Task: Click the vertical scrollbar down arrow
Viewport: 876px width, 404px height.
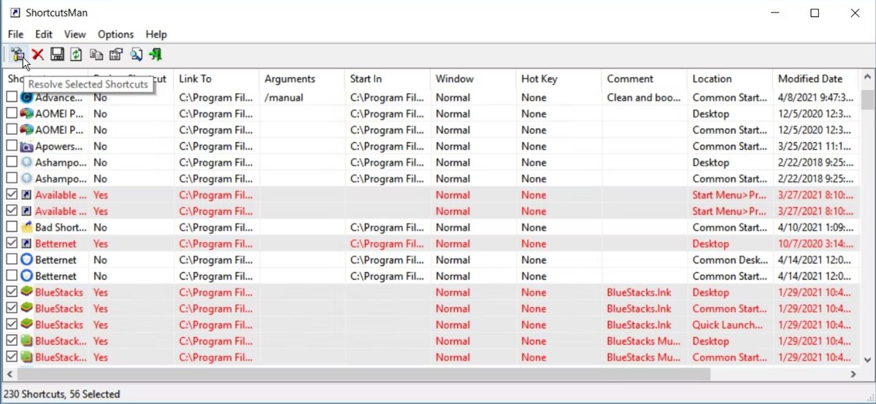Action: point(867,360)
